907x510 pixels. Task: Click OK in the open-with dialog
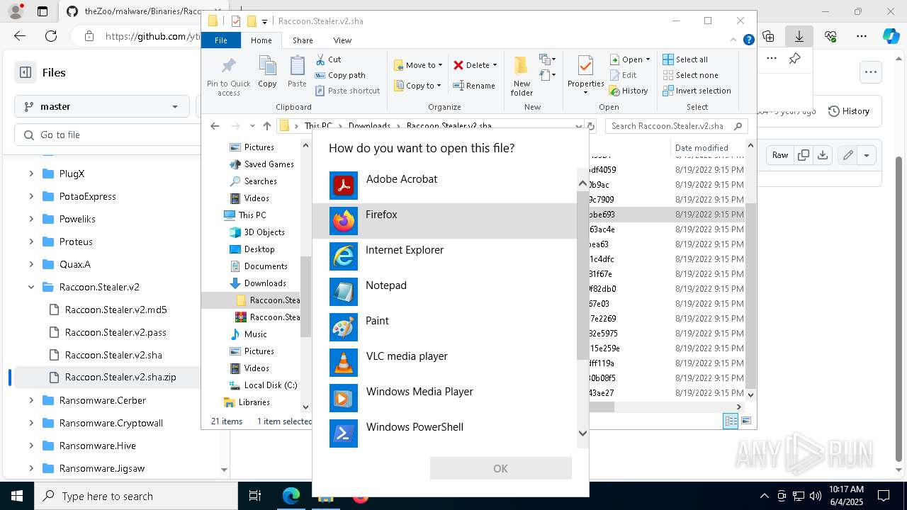(x=500, y=468)
